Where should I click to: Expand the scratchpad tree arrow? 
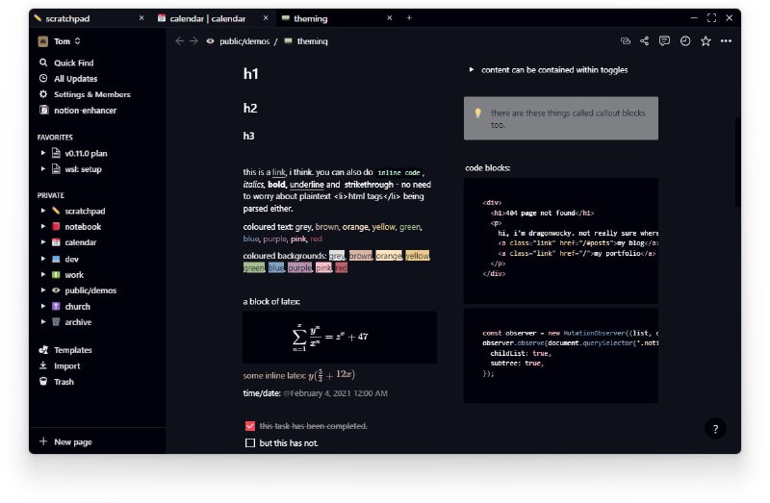click(43, 211)
